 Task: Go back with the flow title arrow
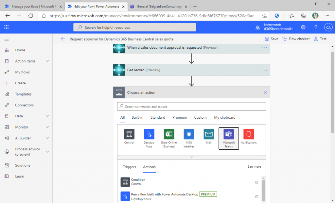point(63,39)
